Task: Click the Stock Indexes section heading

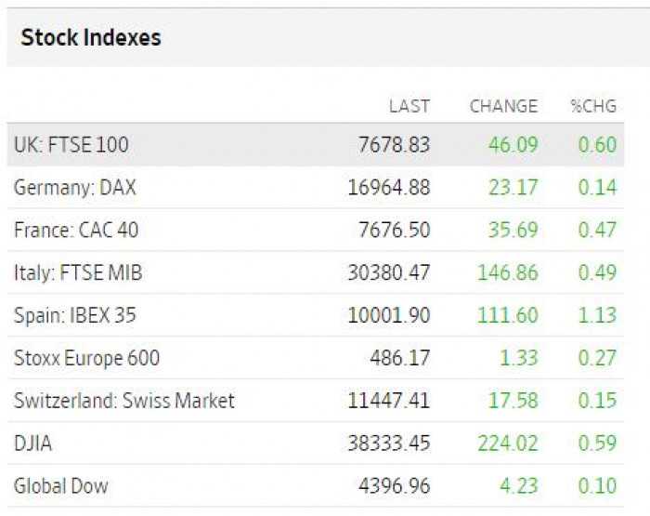Action: [x=91, y=37]
